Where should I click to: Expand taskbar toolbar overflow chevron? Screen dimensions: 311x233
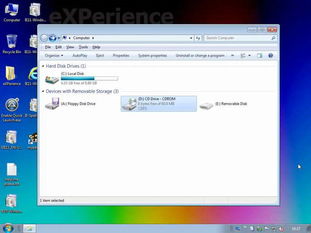(x=245, y=227)
